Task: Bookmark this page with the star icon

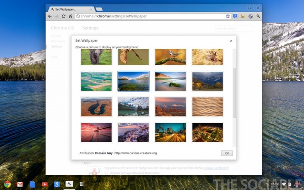Action: click(228, 16)
